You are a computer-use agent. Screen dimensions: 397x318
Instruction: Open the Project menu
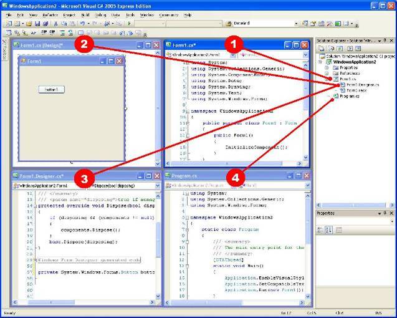coord(69,15)
